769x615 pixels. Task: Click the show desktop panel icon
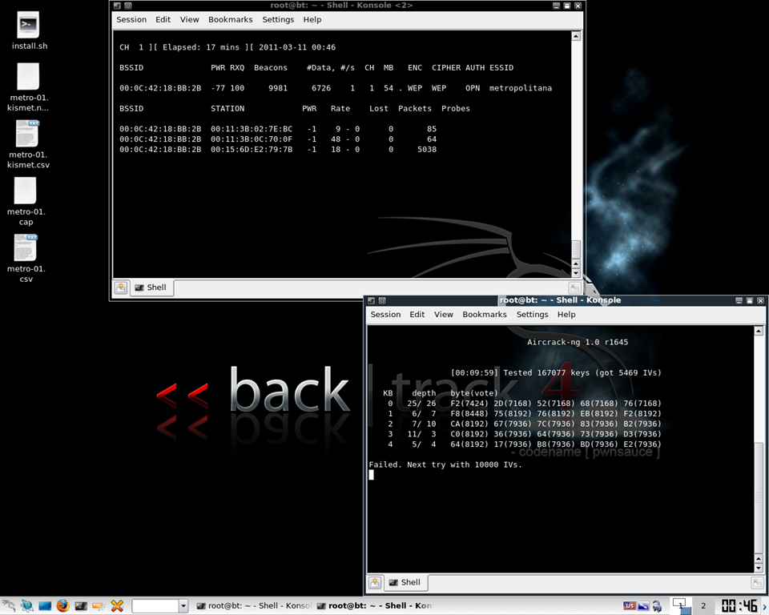[45, 605]
